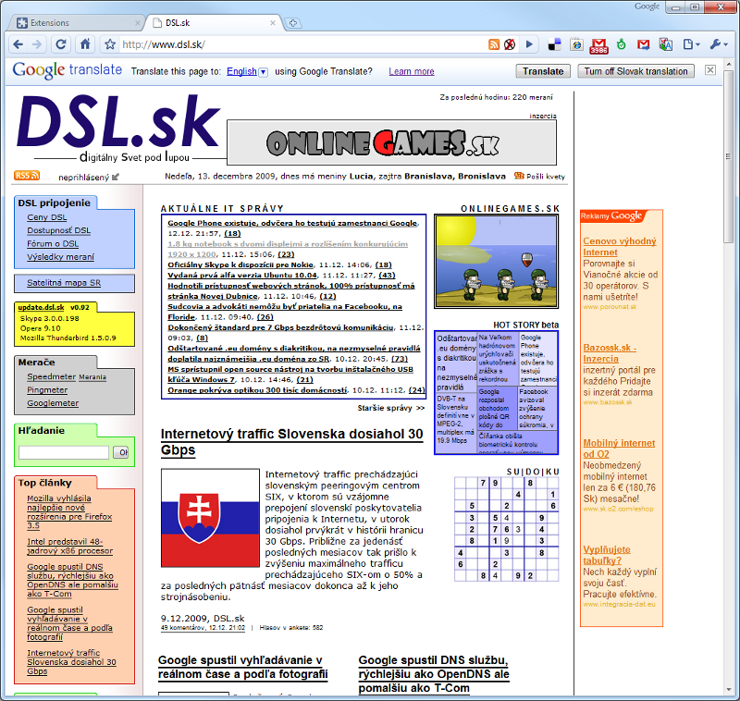Click the blue Go arrow in address bar
The image size is (740, 701).
tap(529, 44)
